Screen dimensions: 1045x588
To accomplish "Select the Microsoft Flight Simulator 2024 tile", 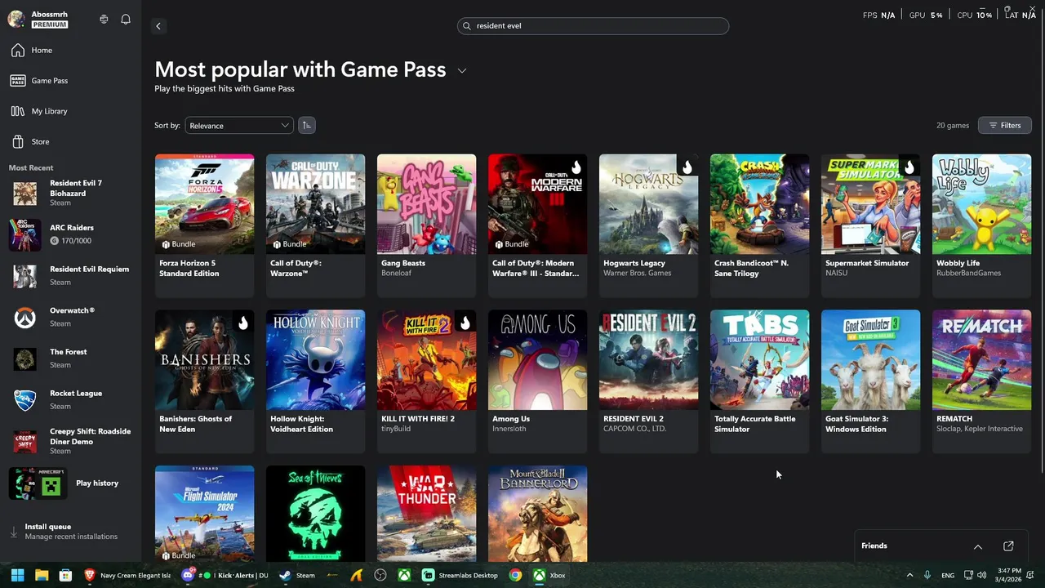I will (204, 514).
